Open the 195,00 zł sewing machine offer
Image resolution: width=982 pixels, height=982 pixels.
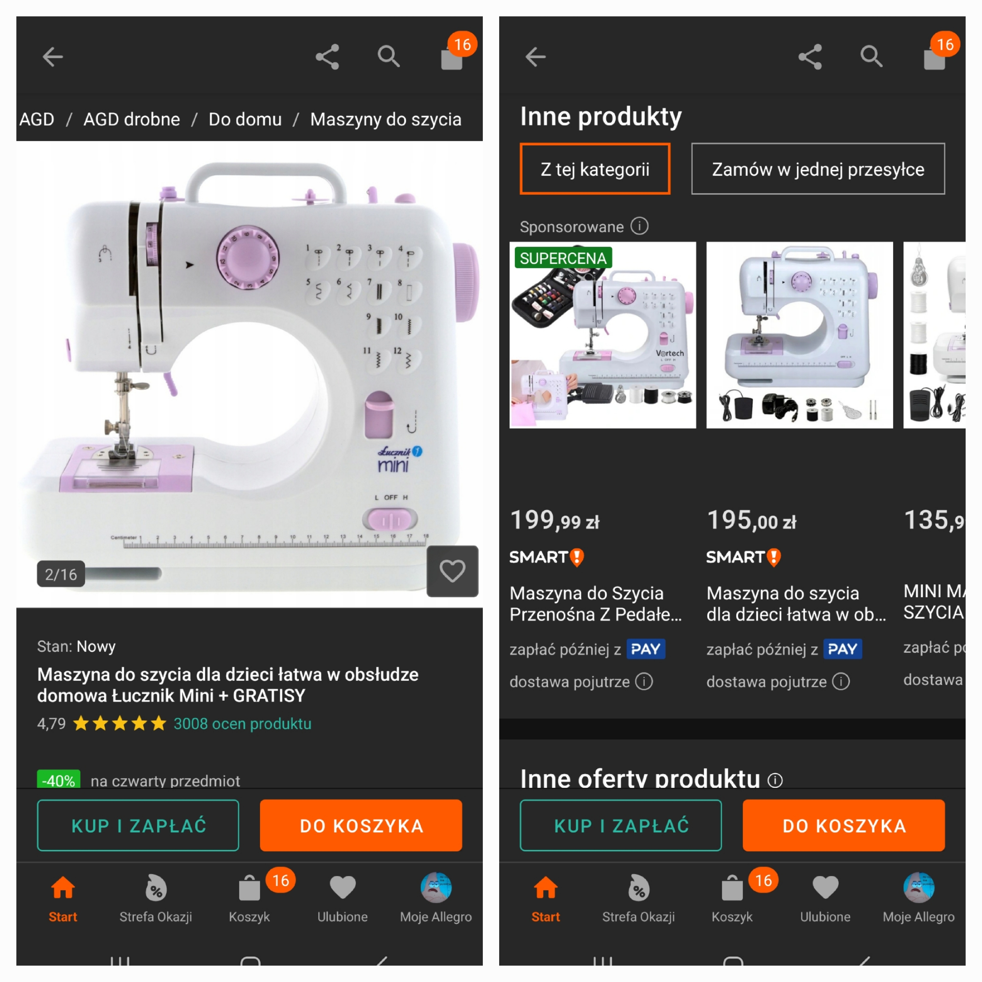click(800, 335)
